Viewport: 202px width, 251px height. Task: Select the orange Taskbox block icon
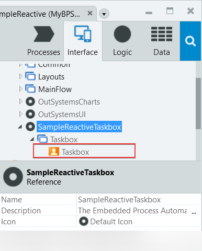[x=54, y=151]
